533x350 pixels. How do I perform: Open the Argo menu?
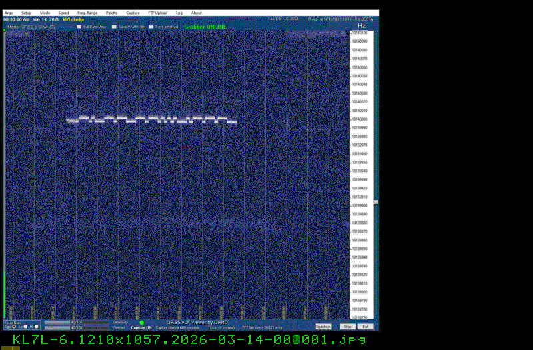pos(8,13)
